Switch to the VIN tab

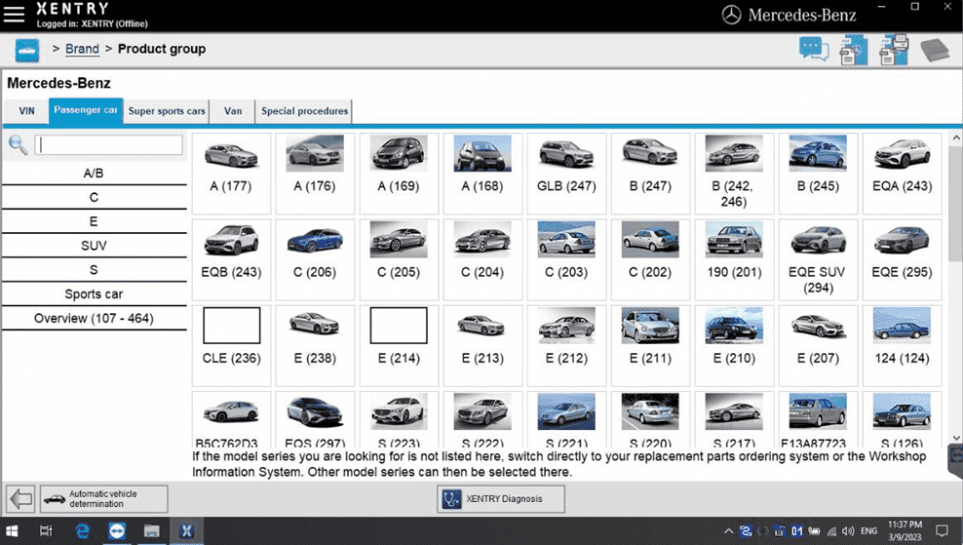click(26, 111)
